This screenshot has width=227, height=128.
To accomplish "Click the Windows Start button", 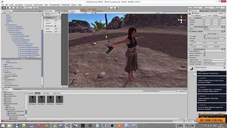I will point(2,126).
